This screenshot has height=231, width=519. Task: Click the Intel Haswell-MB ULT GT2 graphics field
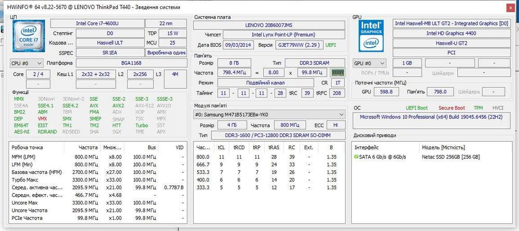click(x=451, y=23)
